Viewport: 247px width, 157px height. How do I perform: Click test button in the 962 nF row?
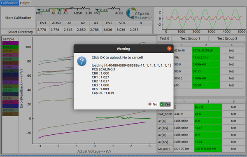point(231,85)
